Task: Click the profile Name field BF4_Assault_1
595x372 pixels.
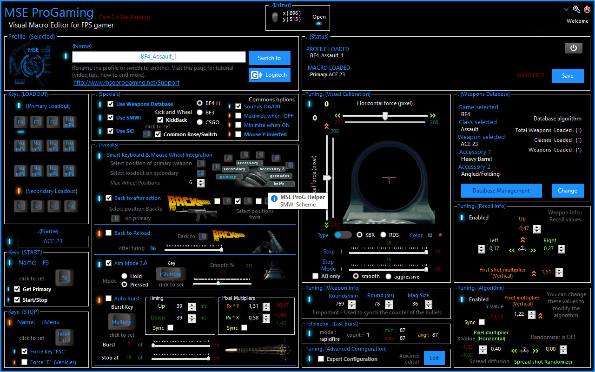Action: [x=159, y=57]
